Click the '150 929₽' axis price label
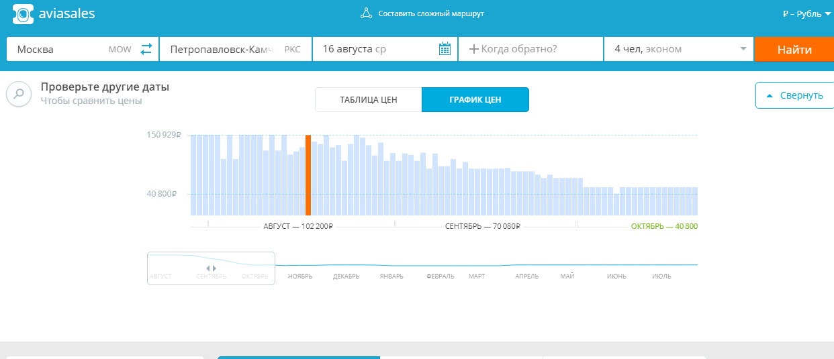 coord(164,135)
